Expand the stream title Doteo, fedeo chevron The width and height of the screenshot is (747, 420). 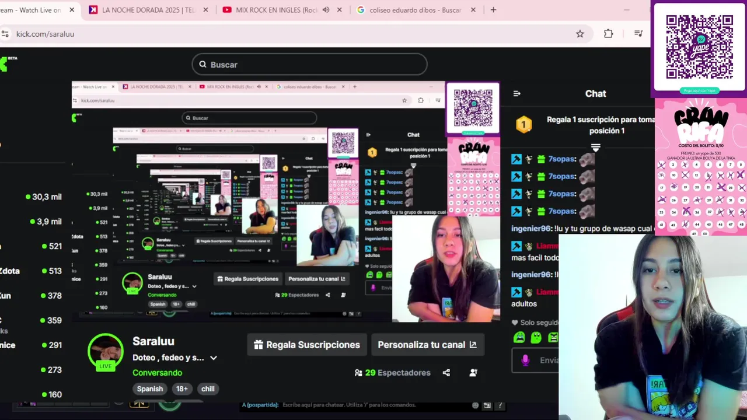coord(214,358)
